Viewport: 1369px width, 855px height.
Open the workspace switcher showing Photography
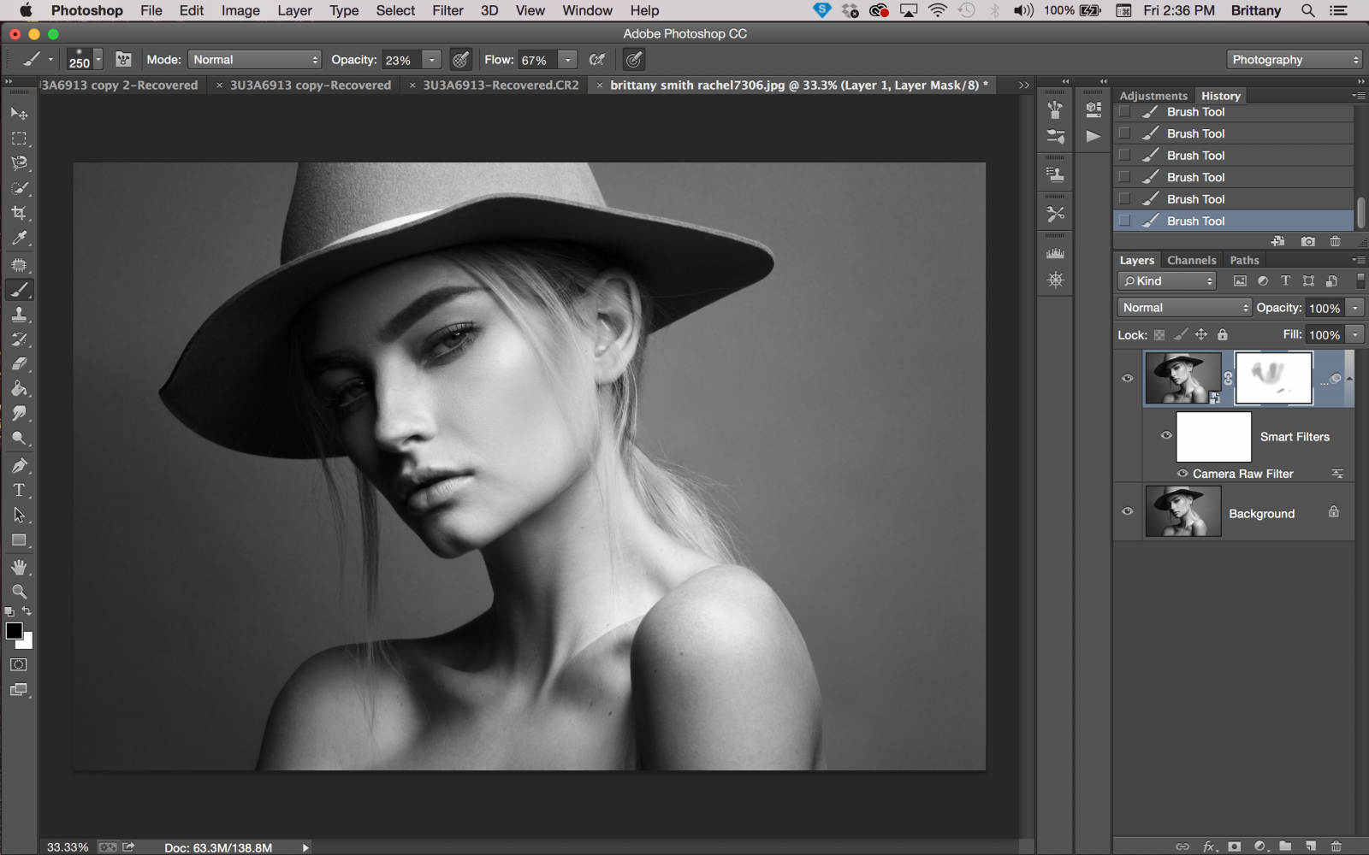coord(1294,59)
